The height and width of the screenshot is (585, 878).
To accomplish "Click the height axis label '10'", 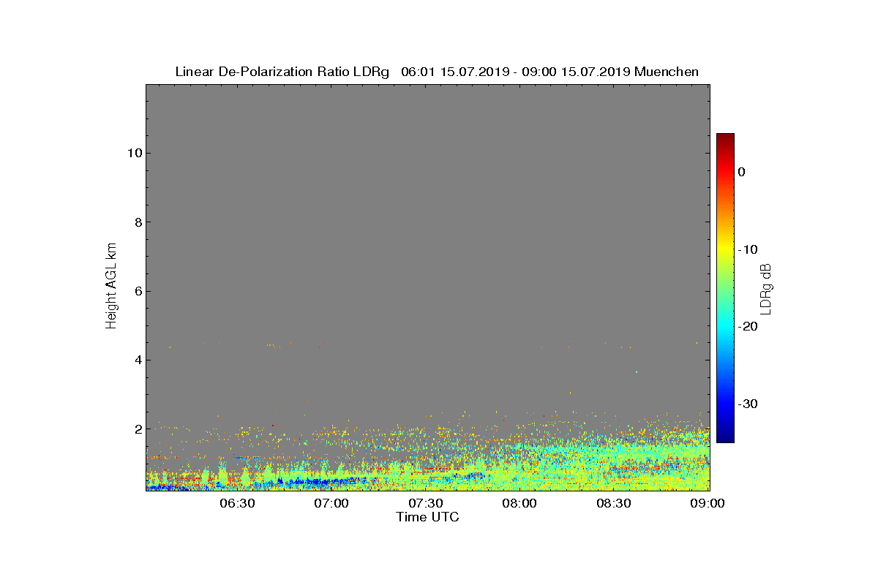I will [x=133, y=153].
